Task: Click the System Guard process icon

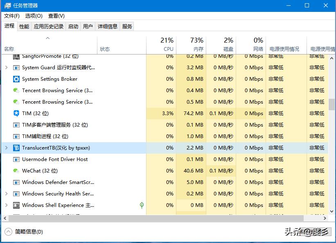Action: 16,68
